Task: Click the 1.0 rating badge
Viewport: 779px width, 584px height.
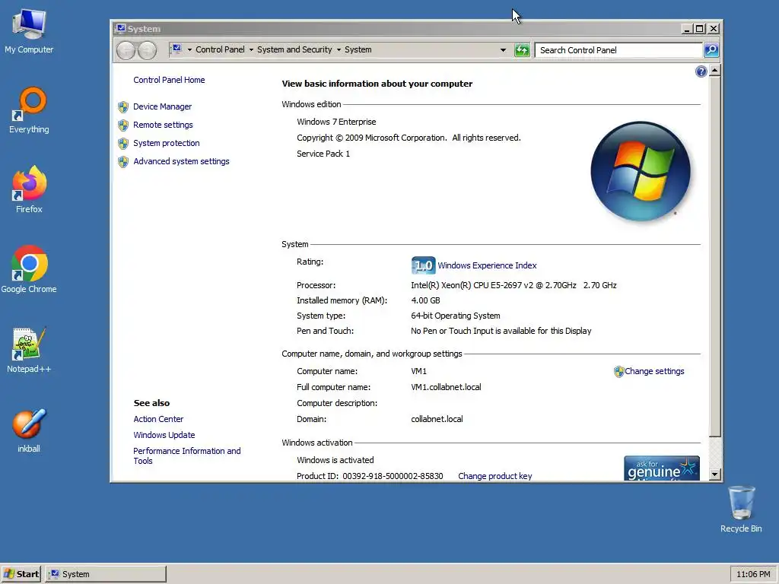Action: tap(423, 265)
